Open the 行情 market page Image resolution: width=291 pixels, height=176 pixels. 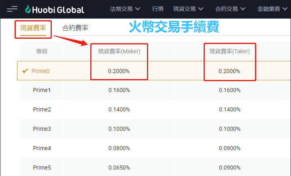pyautogui.click(x=158, y=9)
